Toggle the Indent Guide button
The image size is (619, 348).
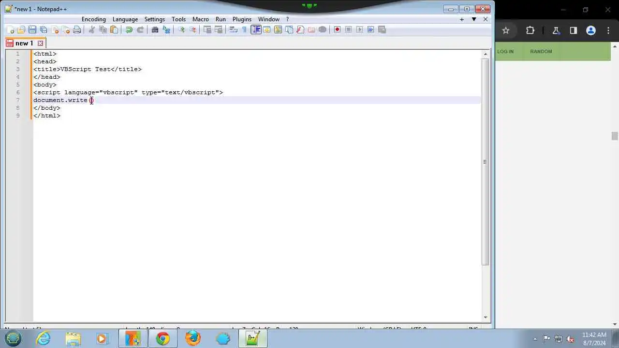click(x=256, y=29)
